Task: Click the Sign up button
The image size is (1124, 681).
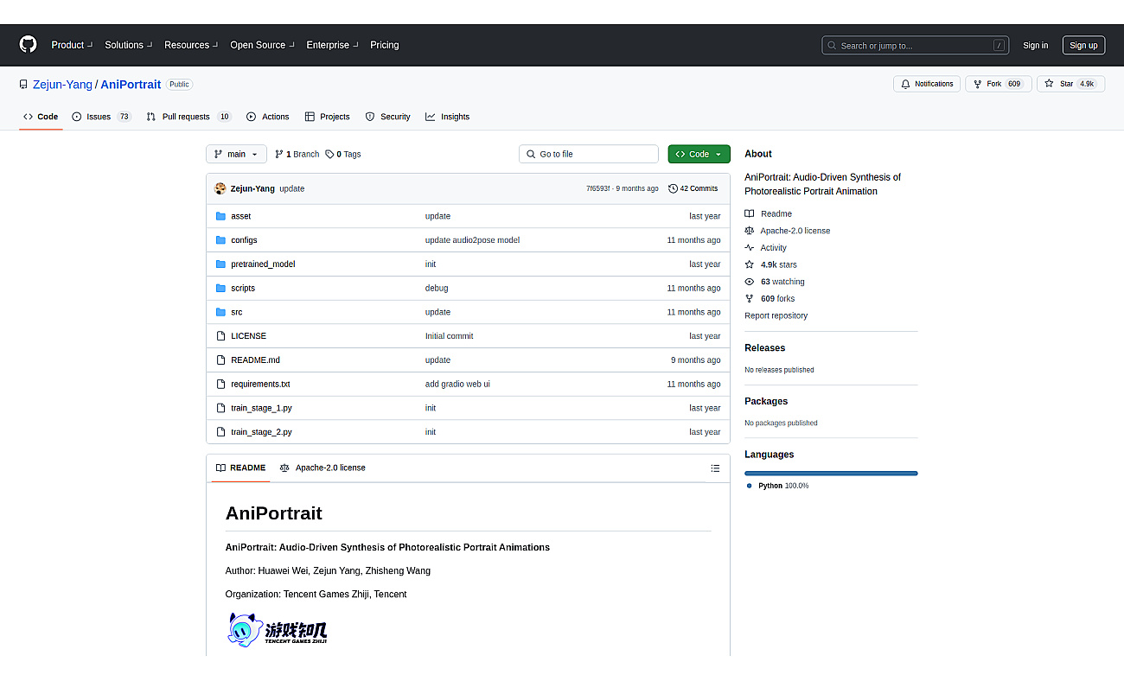Action: click(1083, 46)
